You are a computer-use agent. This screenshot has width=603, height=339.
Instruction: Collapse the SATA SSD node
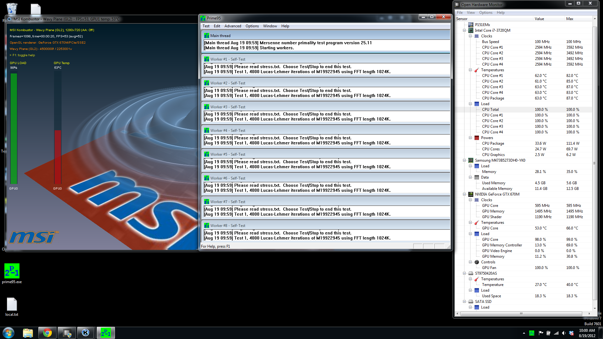464,302
